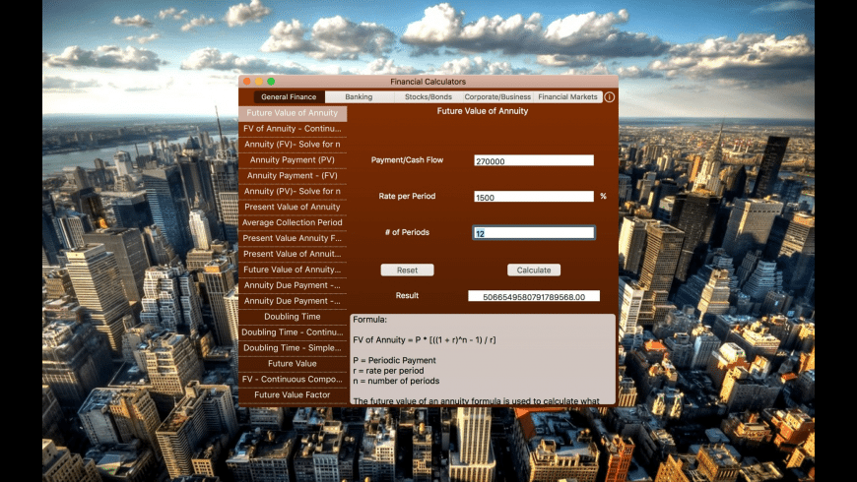Screen dimensions: 857x482
Task: Switch to the Banking tab
Action: click(359, 97)
